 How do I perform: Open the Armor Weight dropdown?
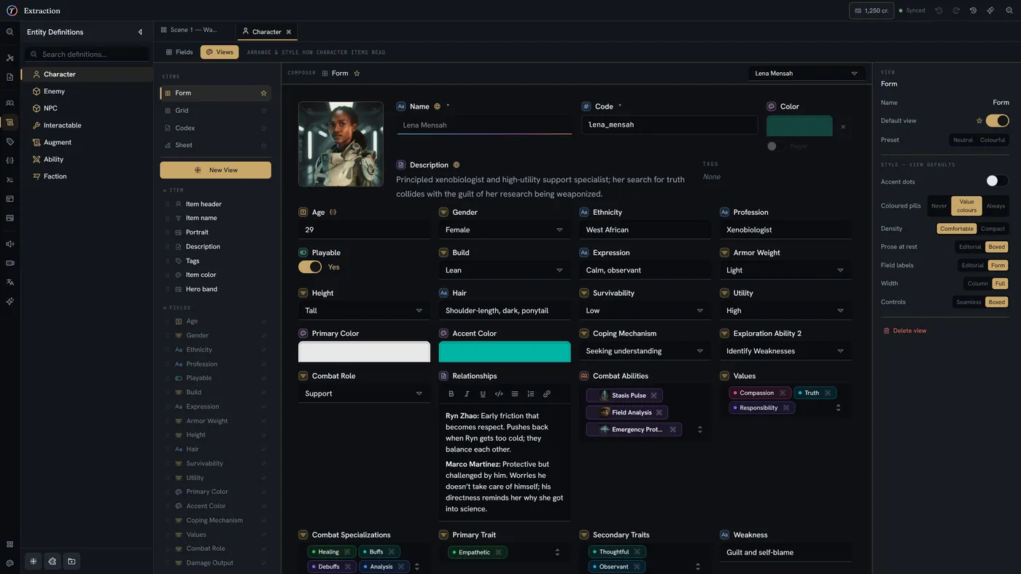(x=785, y=270)
